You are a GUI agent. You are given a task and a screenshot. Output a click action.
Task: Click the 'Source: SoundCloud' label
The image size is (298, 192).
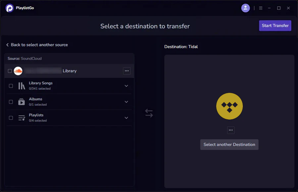tap(25, 58)
